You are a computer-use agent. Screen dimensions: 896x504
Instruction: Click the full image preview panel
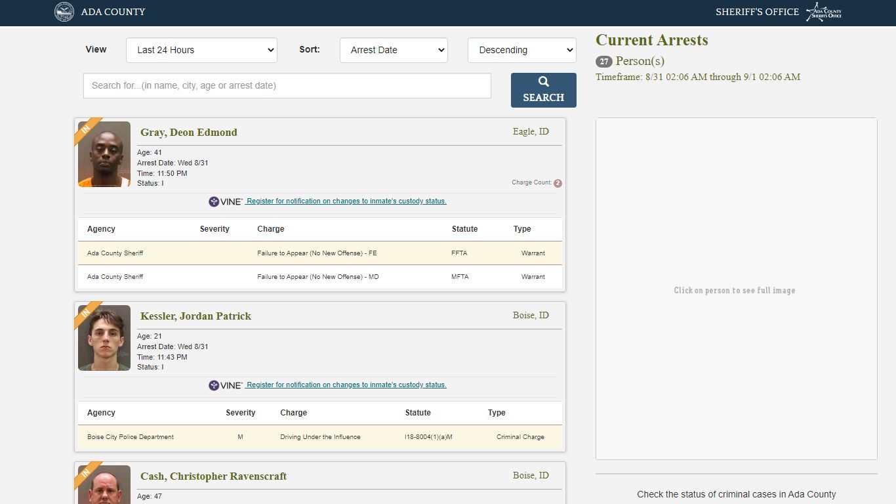[x=736, y=289]
